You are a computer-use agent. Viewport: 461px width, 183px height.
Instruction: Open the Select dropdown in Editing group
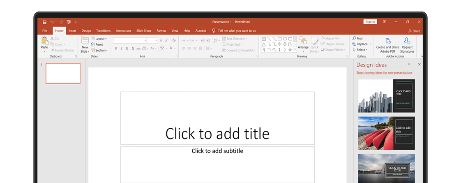click(361, 50)
